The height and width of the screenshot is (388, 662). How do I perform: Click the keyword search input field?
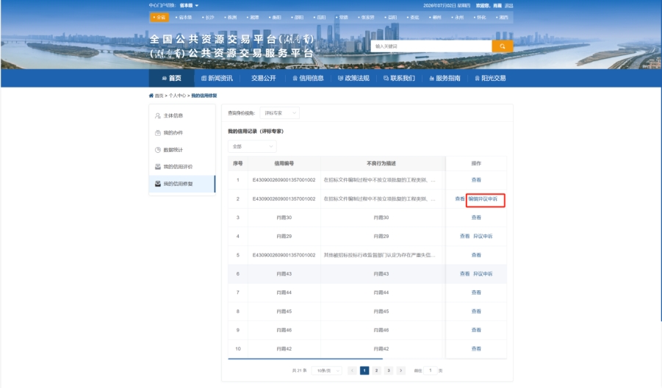[x=431, y=46]
